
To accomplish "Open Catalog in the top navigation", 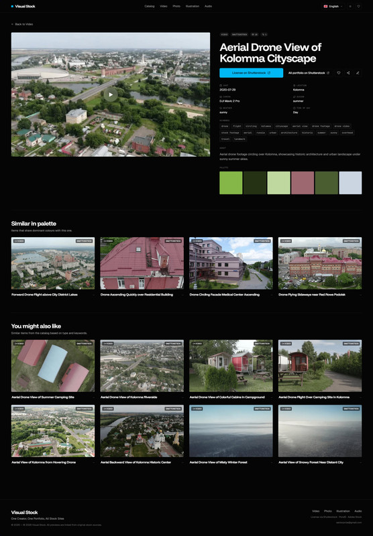I will tap(149, 6).
